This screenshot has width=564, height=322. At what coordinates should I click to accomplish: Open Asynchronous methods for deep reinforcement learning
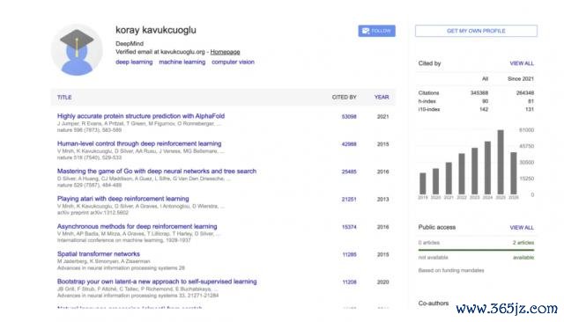coord(137,226)
